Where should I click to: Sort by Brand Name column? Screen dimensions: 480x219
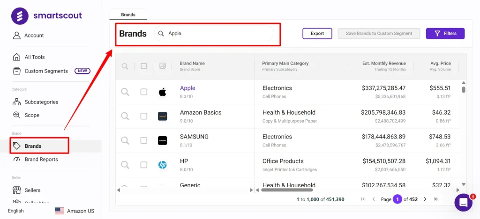pos(192,63)
